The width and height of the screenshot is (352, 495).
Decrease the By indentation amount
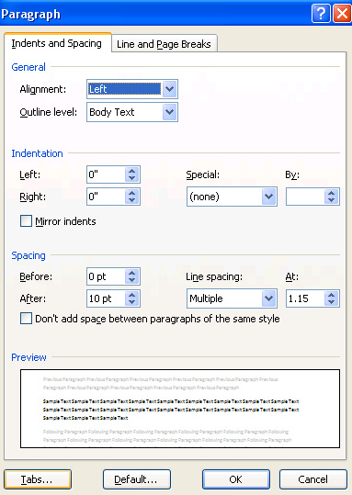[x=332, y=200]
